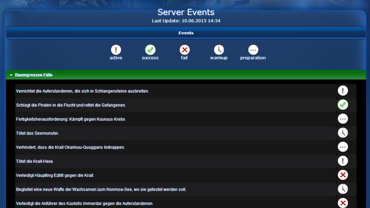The width and height of the screenshot is (370, 208).
Task: Click success icon for Piraten event row
Action: (343, 105)
